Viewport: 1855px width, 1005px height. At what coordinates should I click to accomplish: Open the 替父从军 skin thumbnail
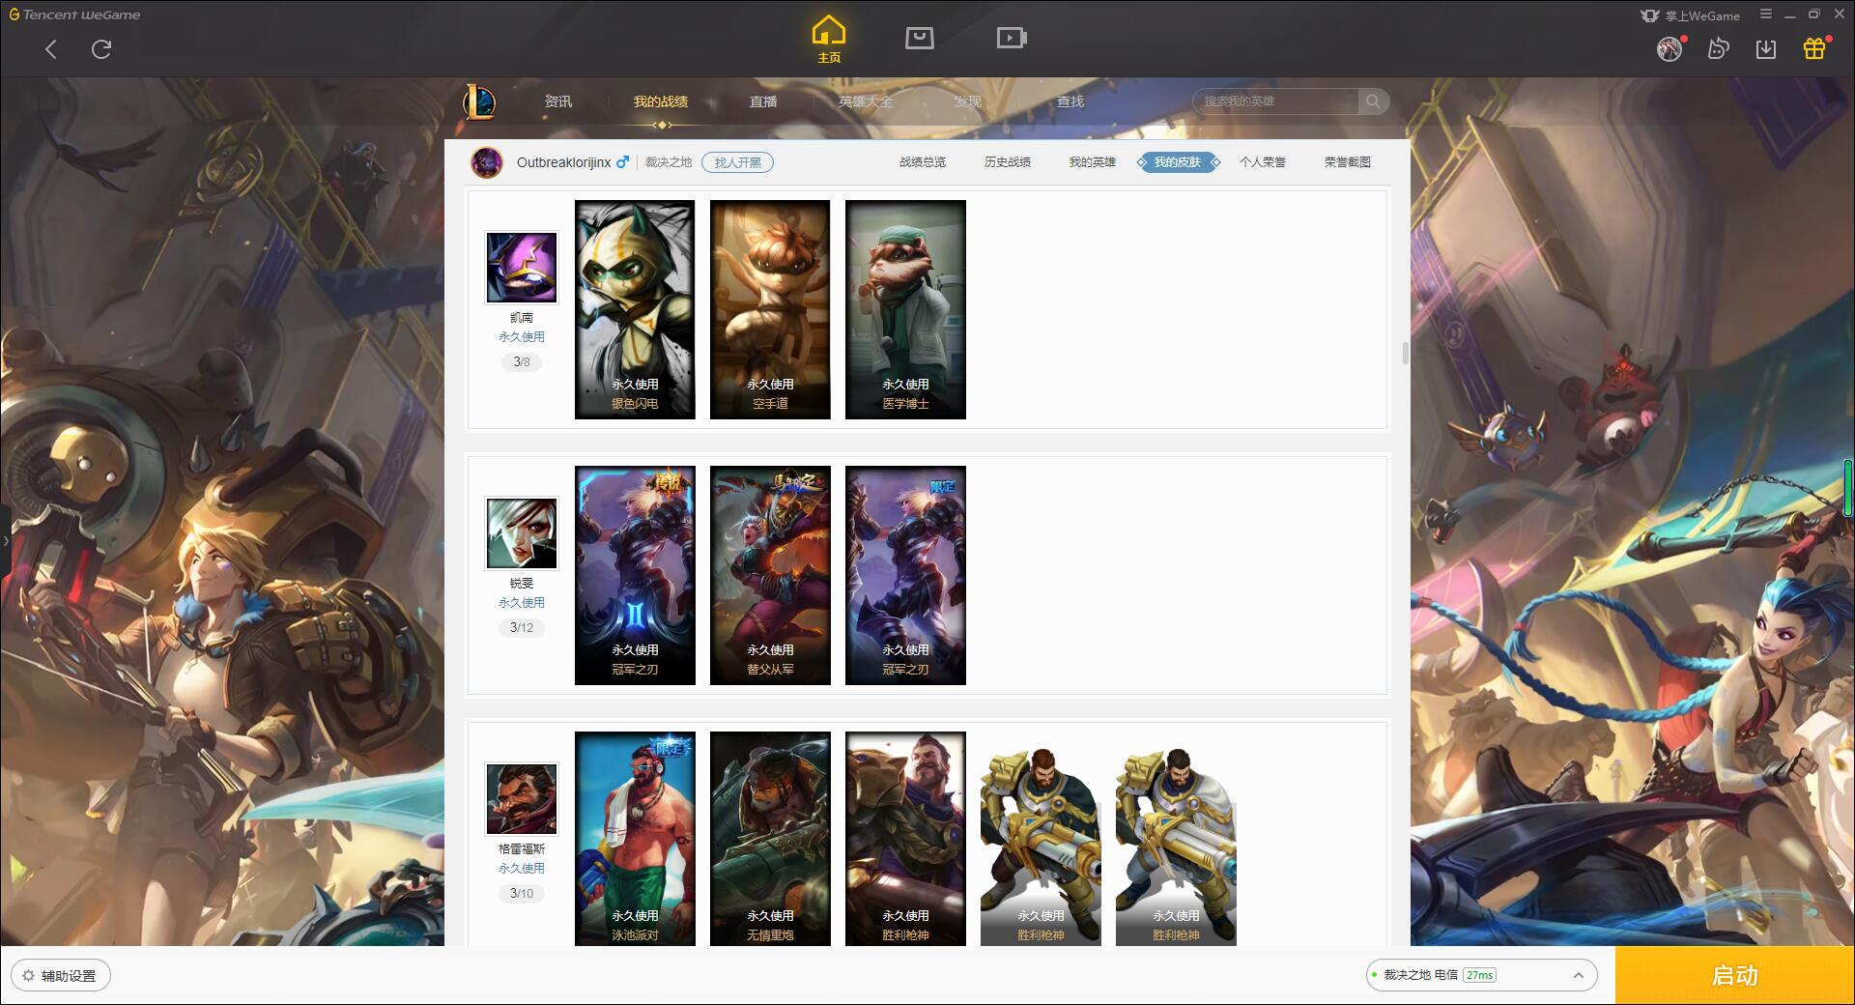pyautogui.click(x=770, y=575)
